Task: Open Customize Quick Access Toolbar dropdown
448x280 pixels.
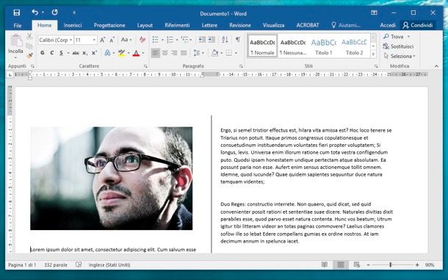Action: pos(74,13)
